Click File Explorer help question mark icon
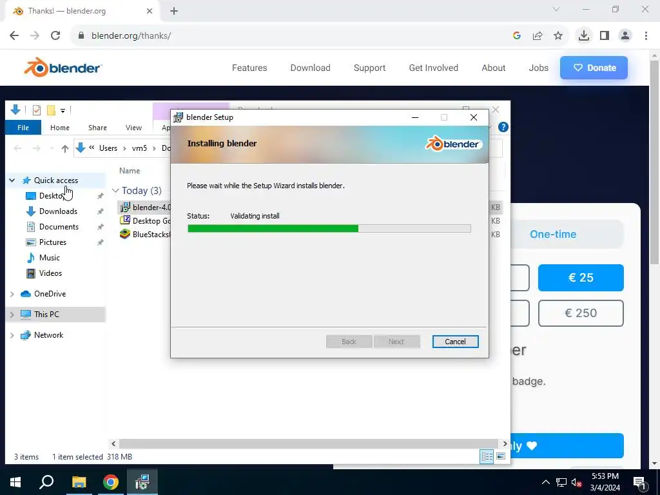 [503, 127]
